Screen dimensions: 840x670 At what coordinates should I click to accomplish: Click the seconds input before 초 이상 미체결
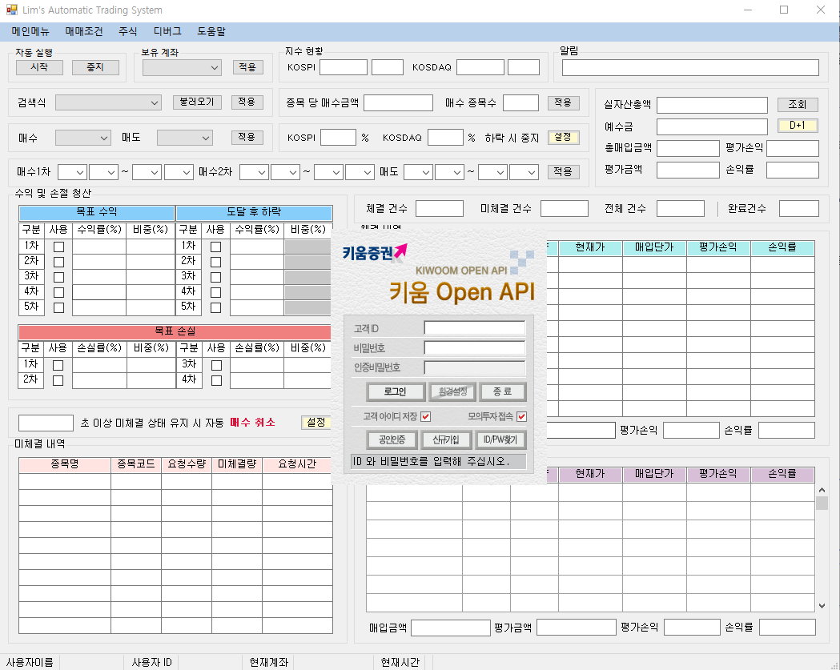point(46,423)
